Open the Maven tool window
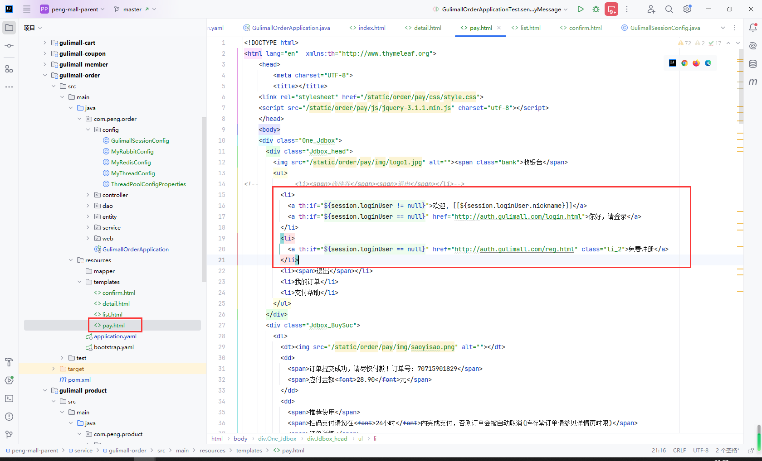 (753, 82)
